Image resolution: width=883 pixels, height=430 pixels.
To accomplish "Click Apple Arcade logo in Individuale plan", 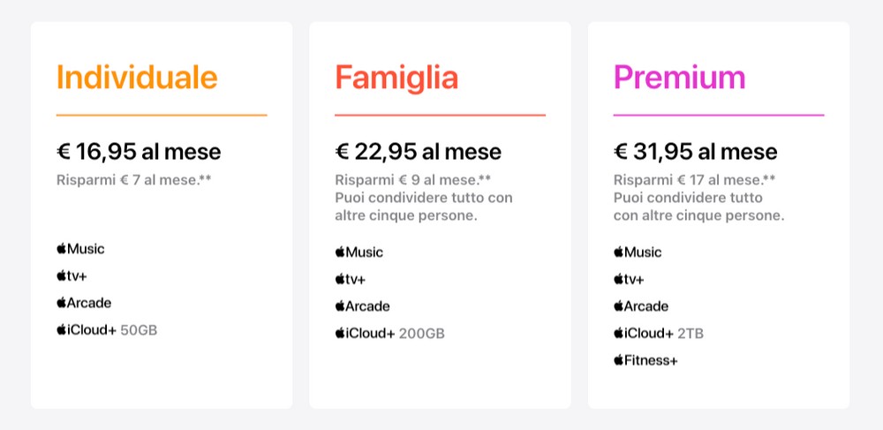I will coord(84,303).
